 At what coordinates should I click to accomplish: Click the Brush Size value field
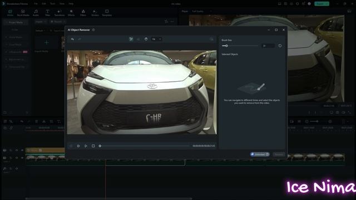268,46
